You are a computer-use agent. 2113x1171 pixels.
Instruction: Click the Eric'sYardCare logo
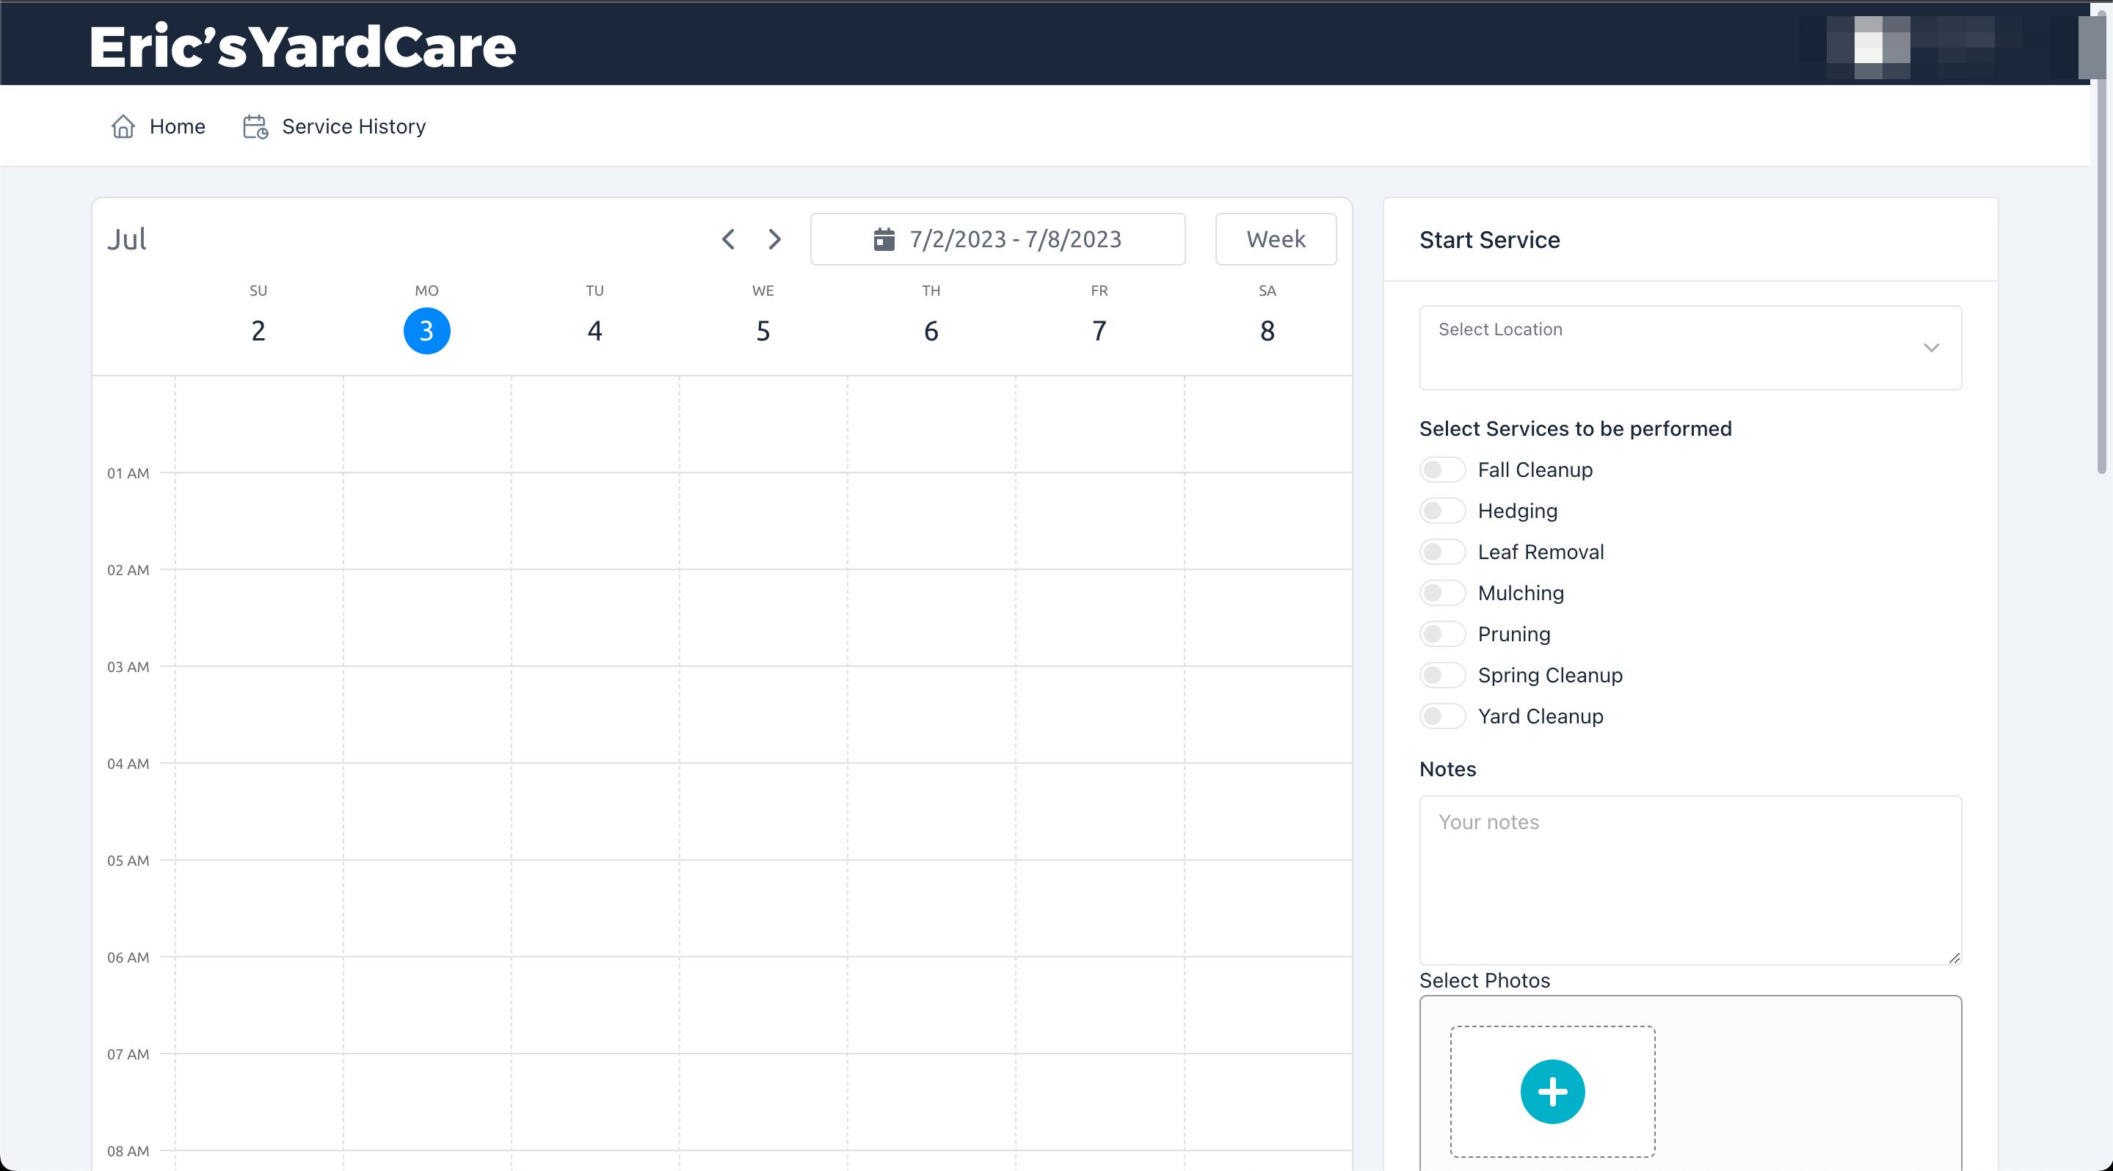[x=302, y=46]
